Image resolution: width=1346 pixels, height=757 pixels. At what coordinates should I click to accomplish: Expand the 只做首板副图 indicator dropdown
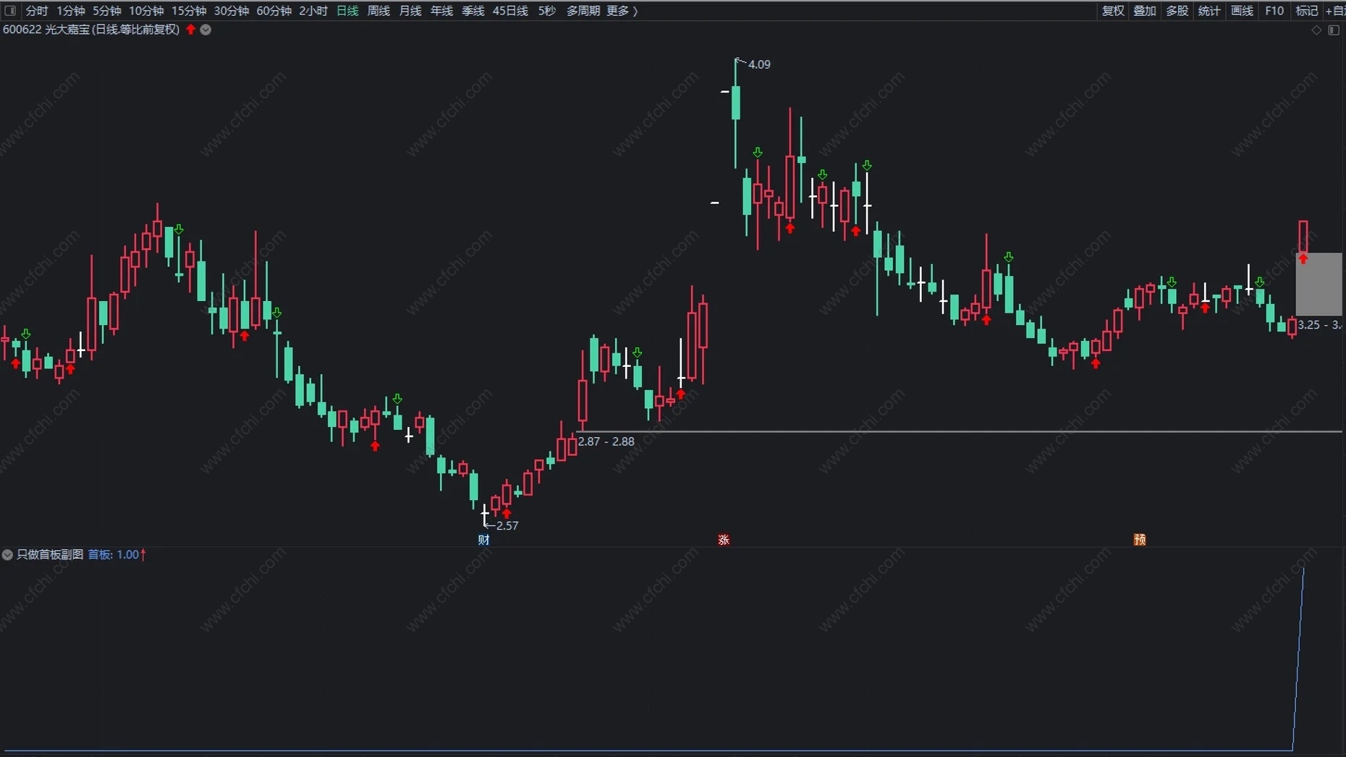(7, 554)
